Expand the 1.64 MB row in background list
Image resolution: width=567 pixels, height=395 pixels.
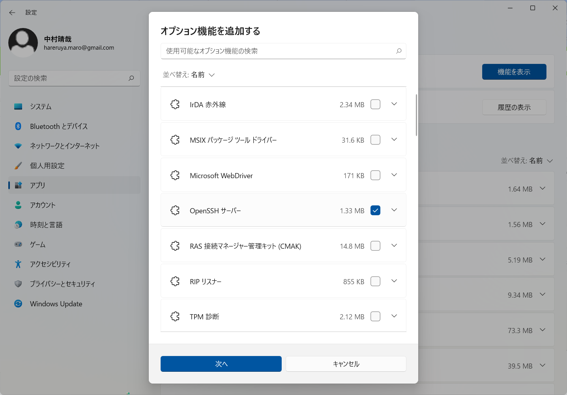pyautogui.click(x=543, y=188)
